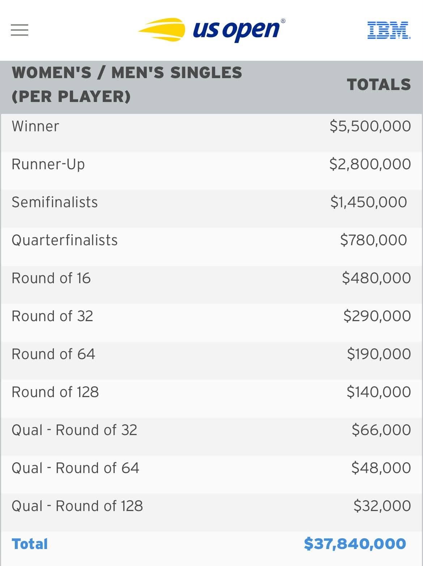The height and width of the screenshot is (566, 423).
Task: Click the $2,800,000 prize amount
Action: [x=370, y=164]
